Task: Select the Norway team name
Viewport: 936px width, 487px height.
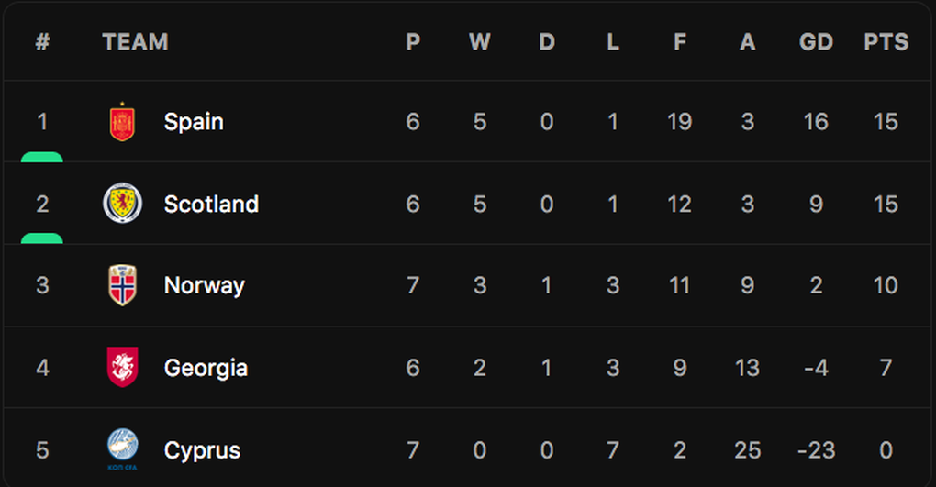Action: tap(204, 285)
